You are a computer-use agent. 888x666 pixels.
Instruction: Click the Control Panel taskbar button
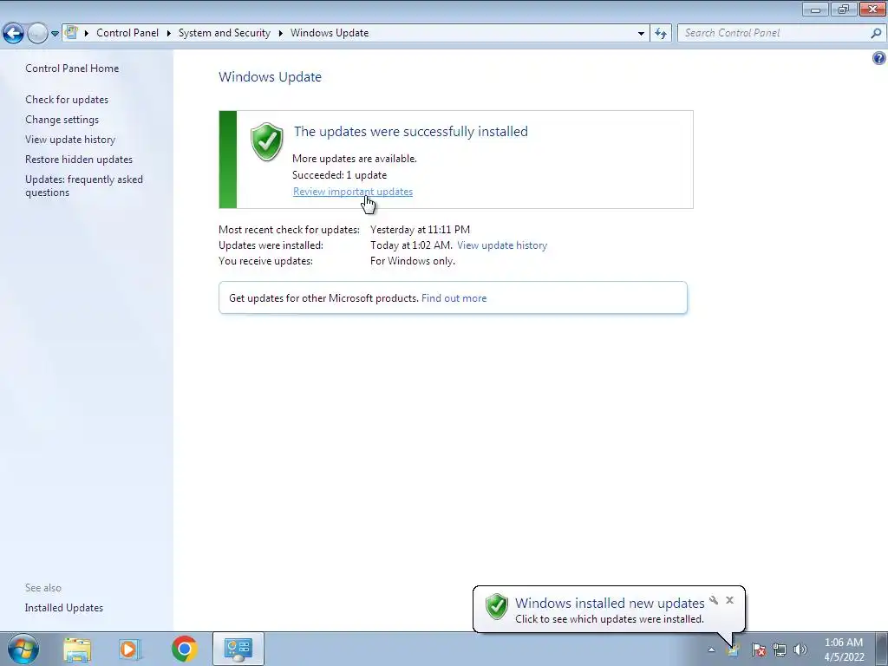pos(238,649)
